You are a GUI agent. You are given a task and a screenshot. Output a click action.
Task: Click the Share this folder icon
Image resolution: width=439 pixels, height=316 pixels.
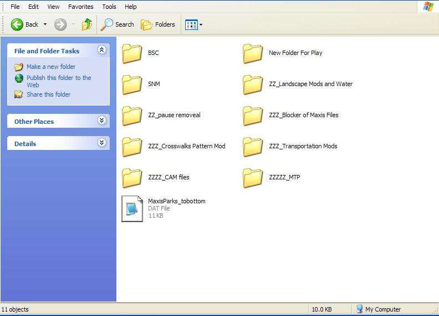coord(19,94)
